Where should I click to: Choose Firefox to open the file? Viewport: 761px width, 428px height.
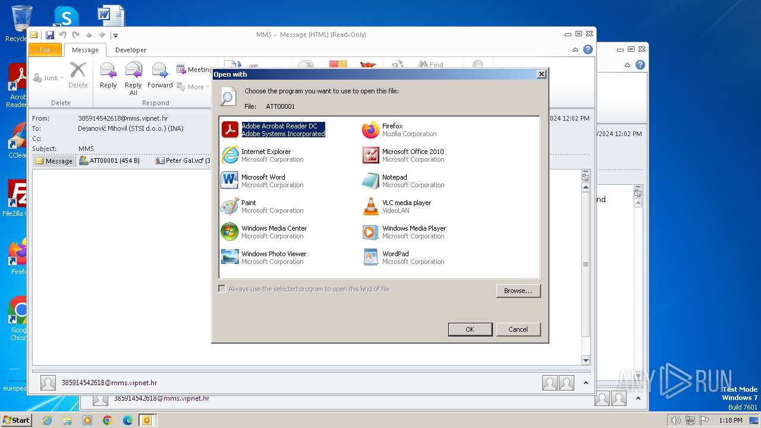(400, 130)
